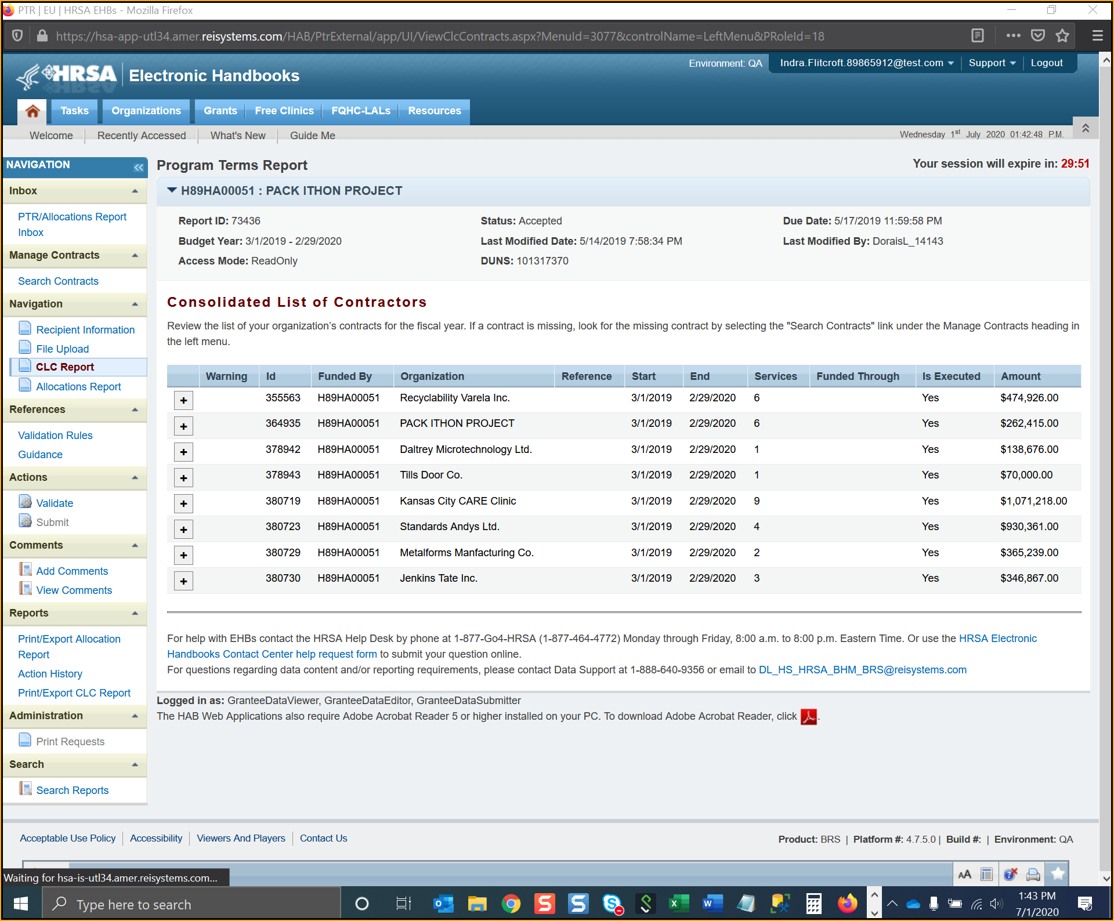Click the Validate action icon
This screenshot has height=921, width=1114.
point(26,502)
